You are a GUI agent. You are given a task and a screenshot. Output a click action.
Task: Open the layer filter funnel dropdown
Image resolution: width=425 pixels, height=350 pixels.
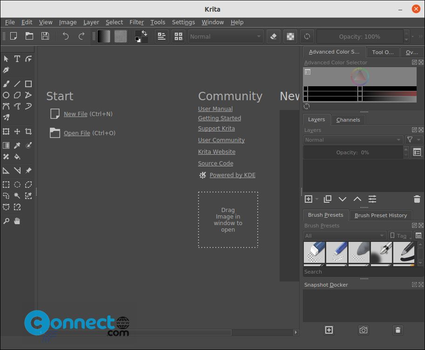pos(414,140)
